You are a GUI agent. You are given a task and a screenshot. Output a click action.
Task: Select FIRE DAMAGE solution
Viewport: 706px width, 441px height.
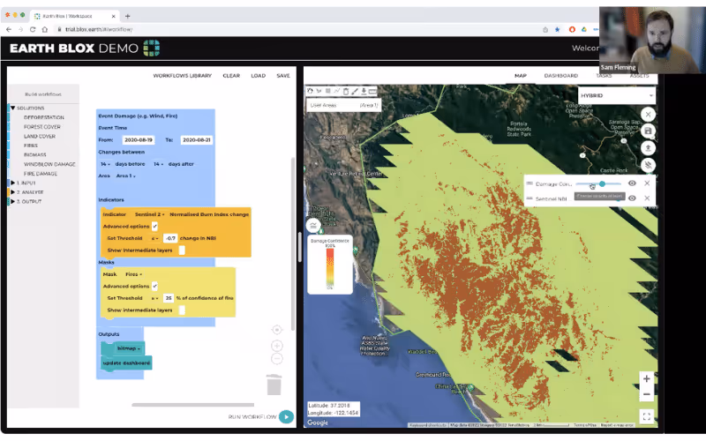click(41, 173)
